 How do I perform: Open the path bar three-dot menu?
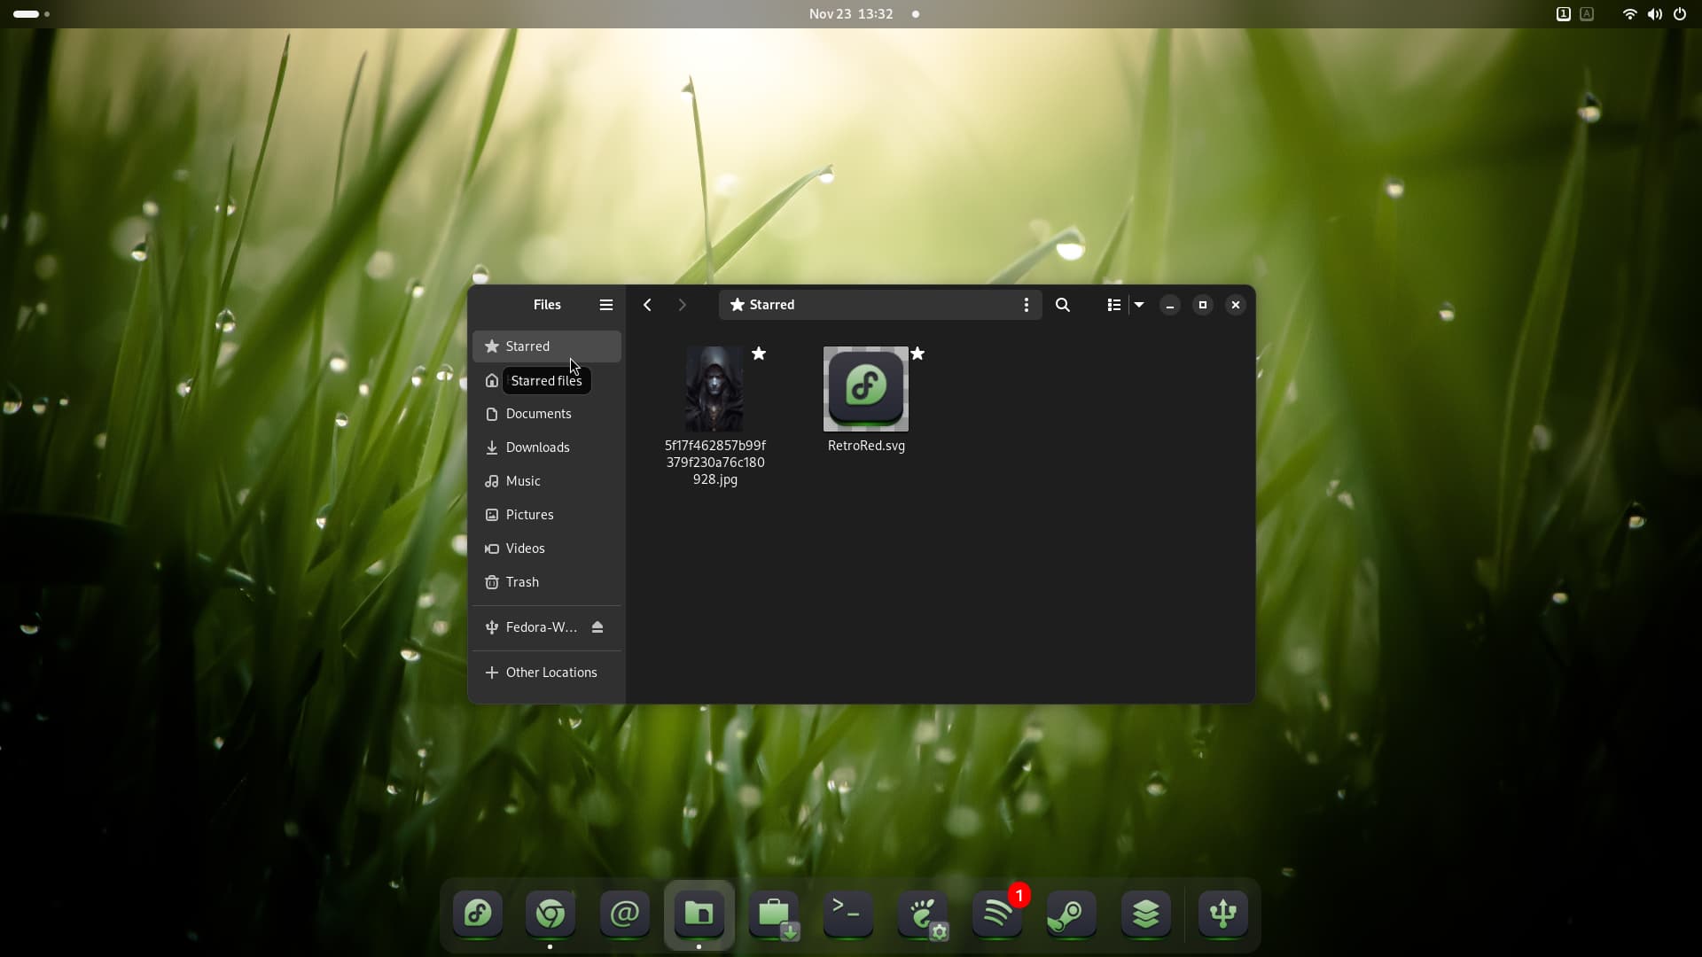[x=1027, y=305]
